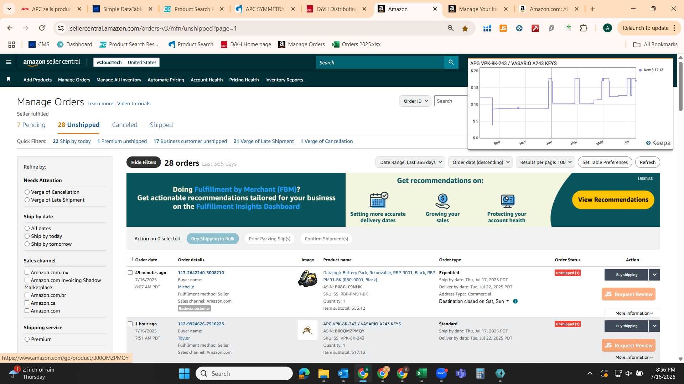Click the info icon next to Destination closed
The image size is (684, 384).
click(x=515, y=301)
